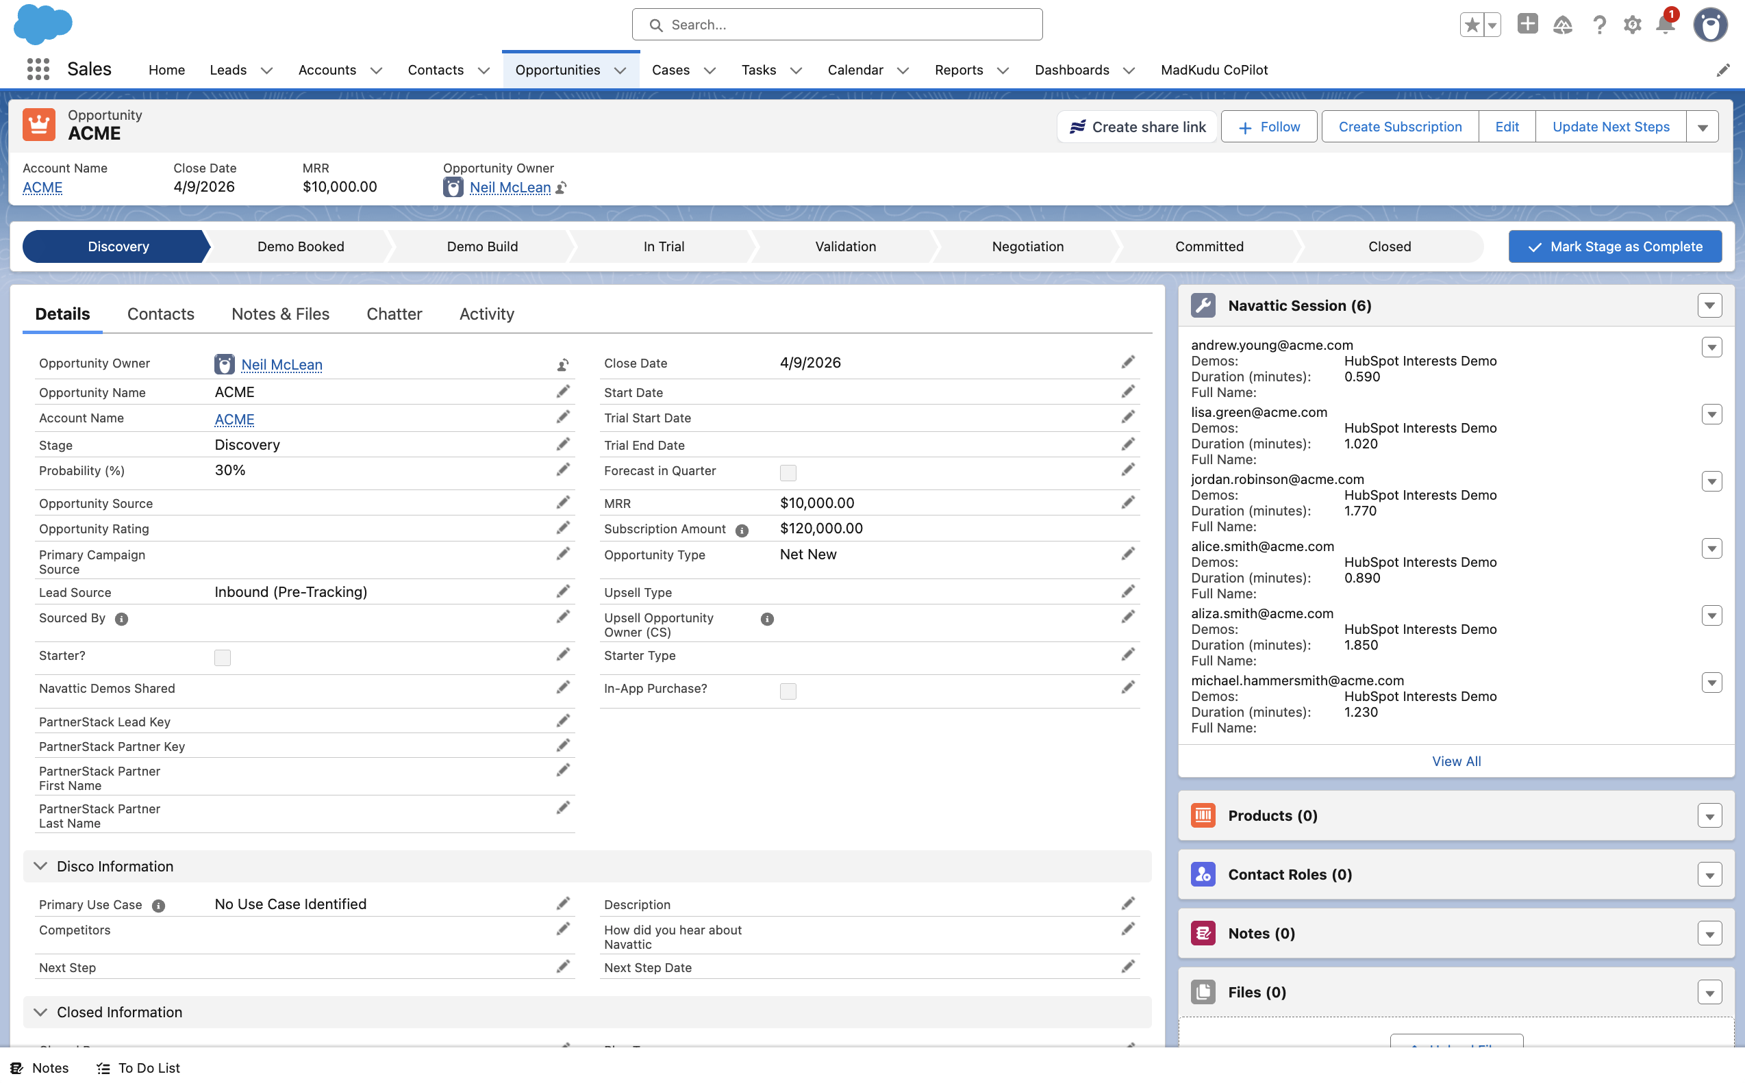This screenshot has height=1083, width=1745.
Task: Open View All under Navattic Session
Action: [1456, 761]
